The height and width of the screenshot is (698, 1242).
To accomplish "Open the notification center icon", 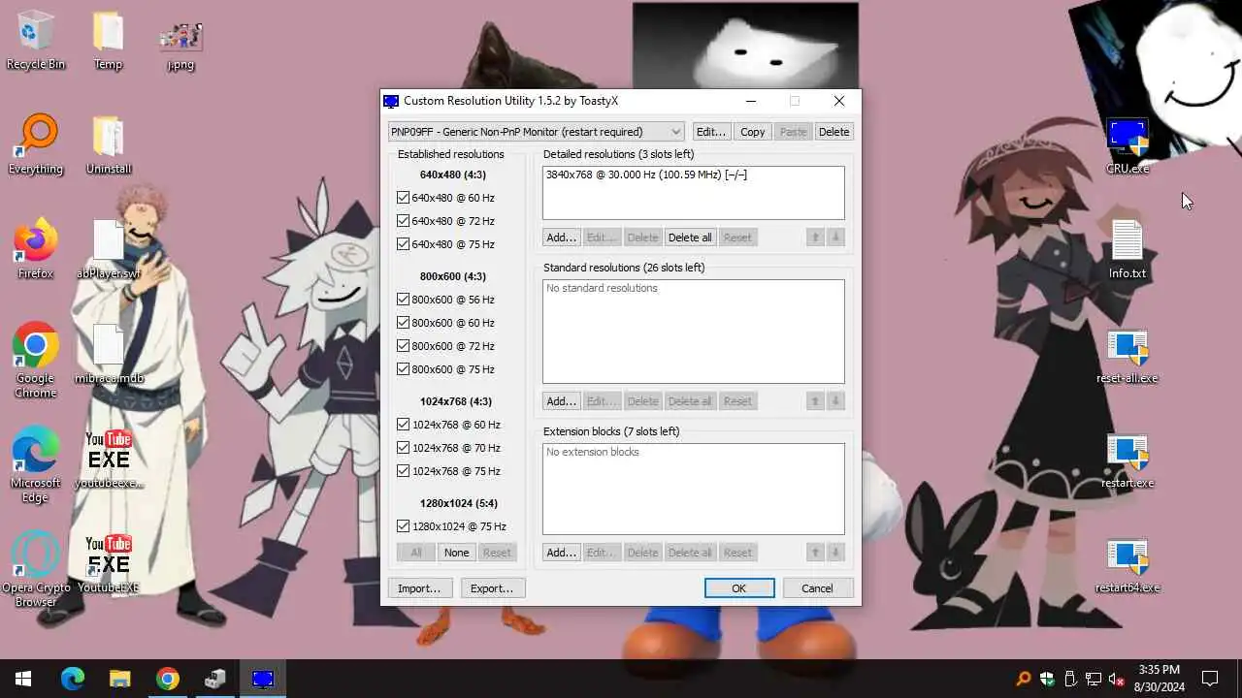I will 1210,679.
